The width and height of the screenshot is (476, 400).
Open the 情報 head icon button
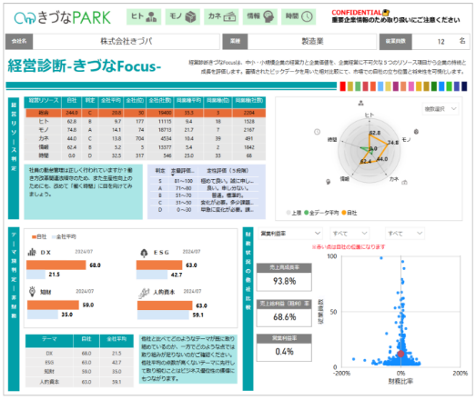coord(260,16)
